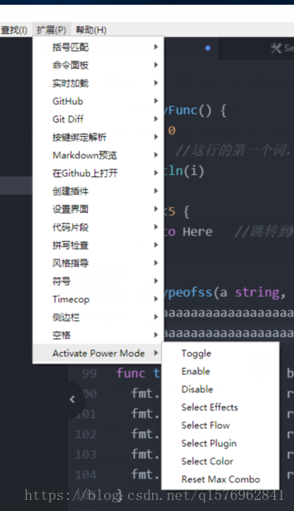This screenshot has width=294, height=511.
Task: Expand arrow next to 拼写检查
Action: (x=156, y=244)
